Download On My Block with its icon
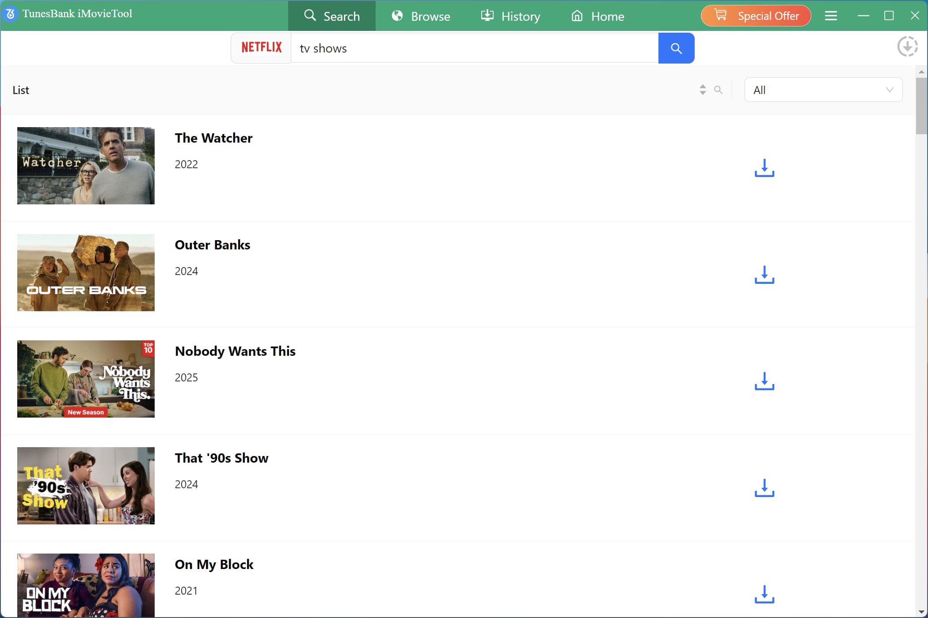The image size is (928, 618). pyautogui.click(x=764, y=595)
